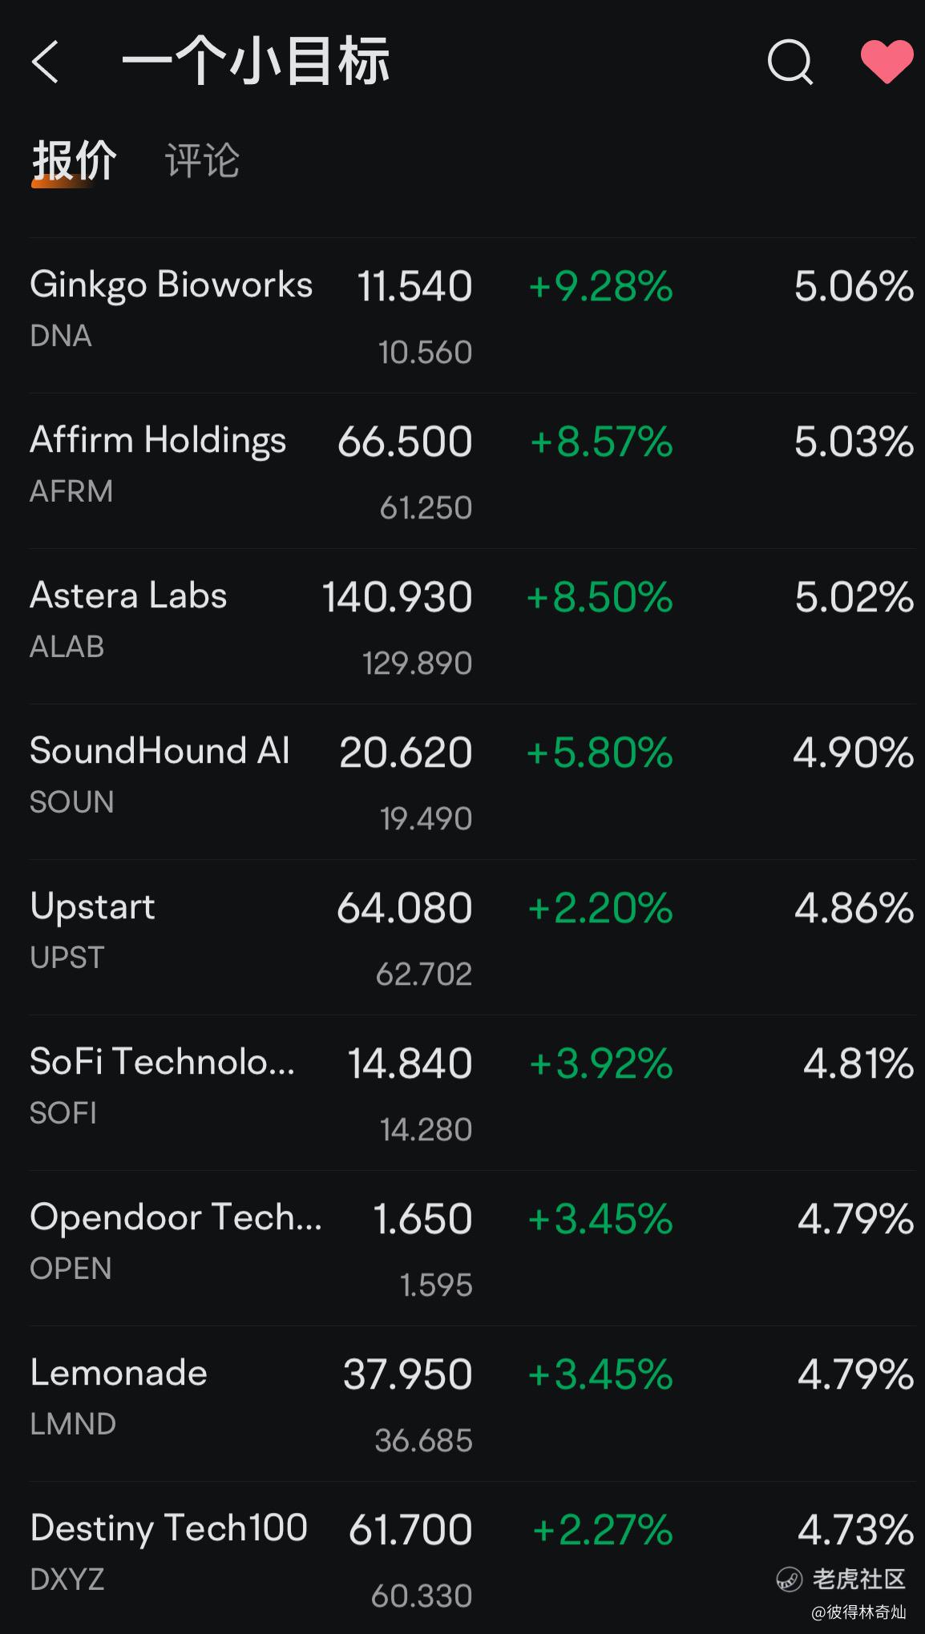Open SoundHound AI quote
The width and height of the screenshot is (925, 1634).
160,752
